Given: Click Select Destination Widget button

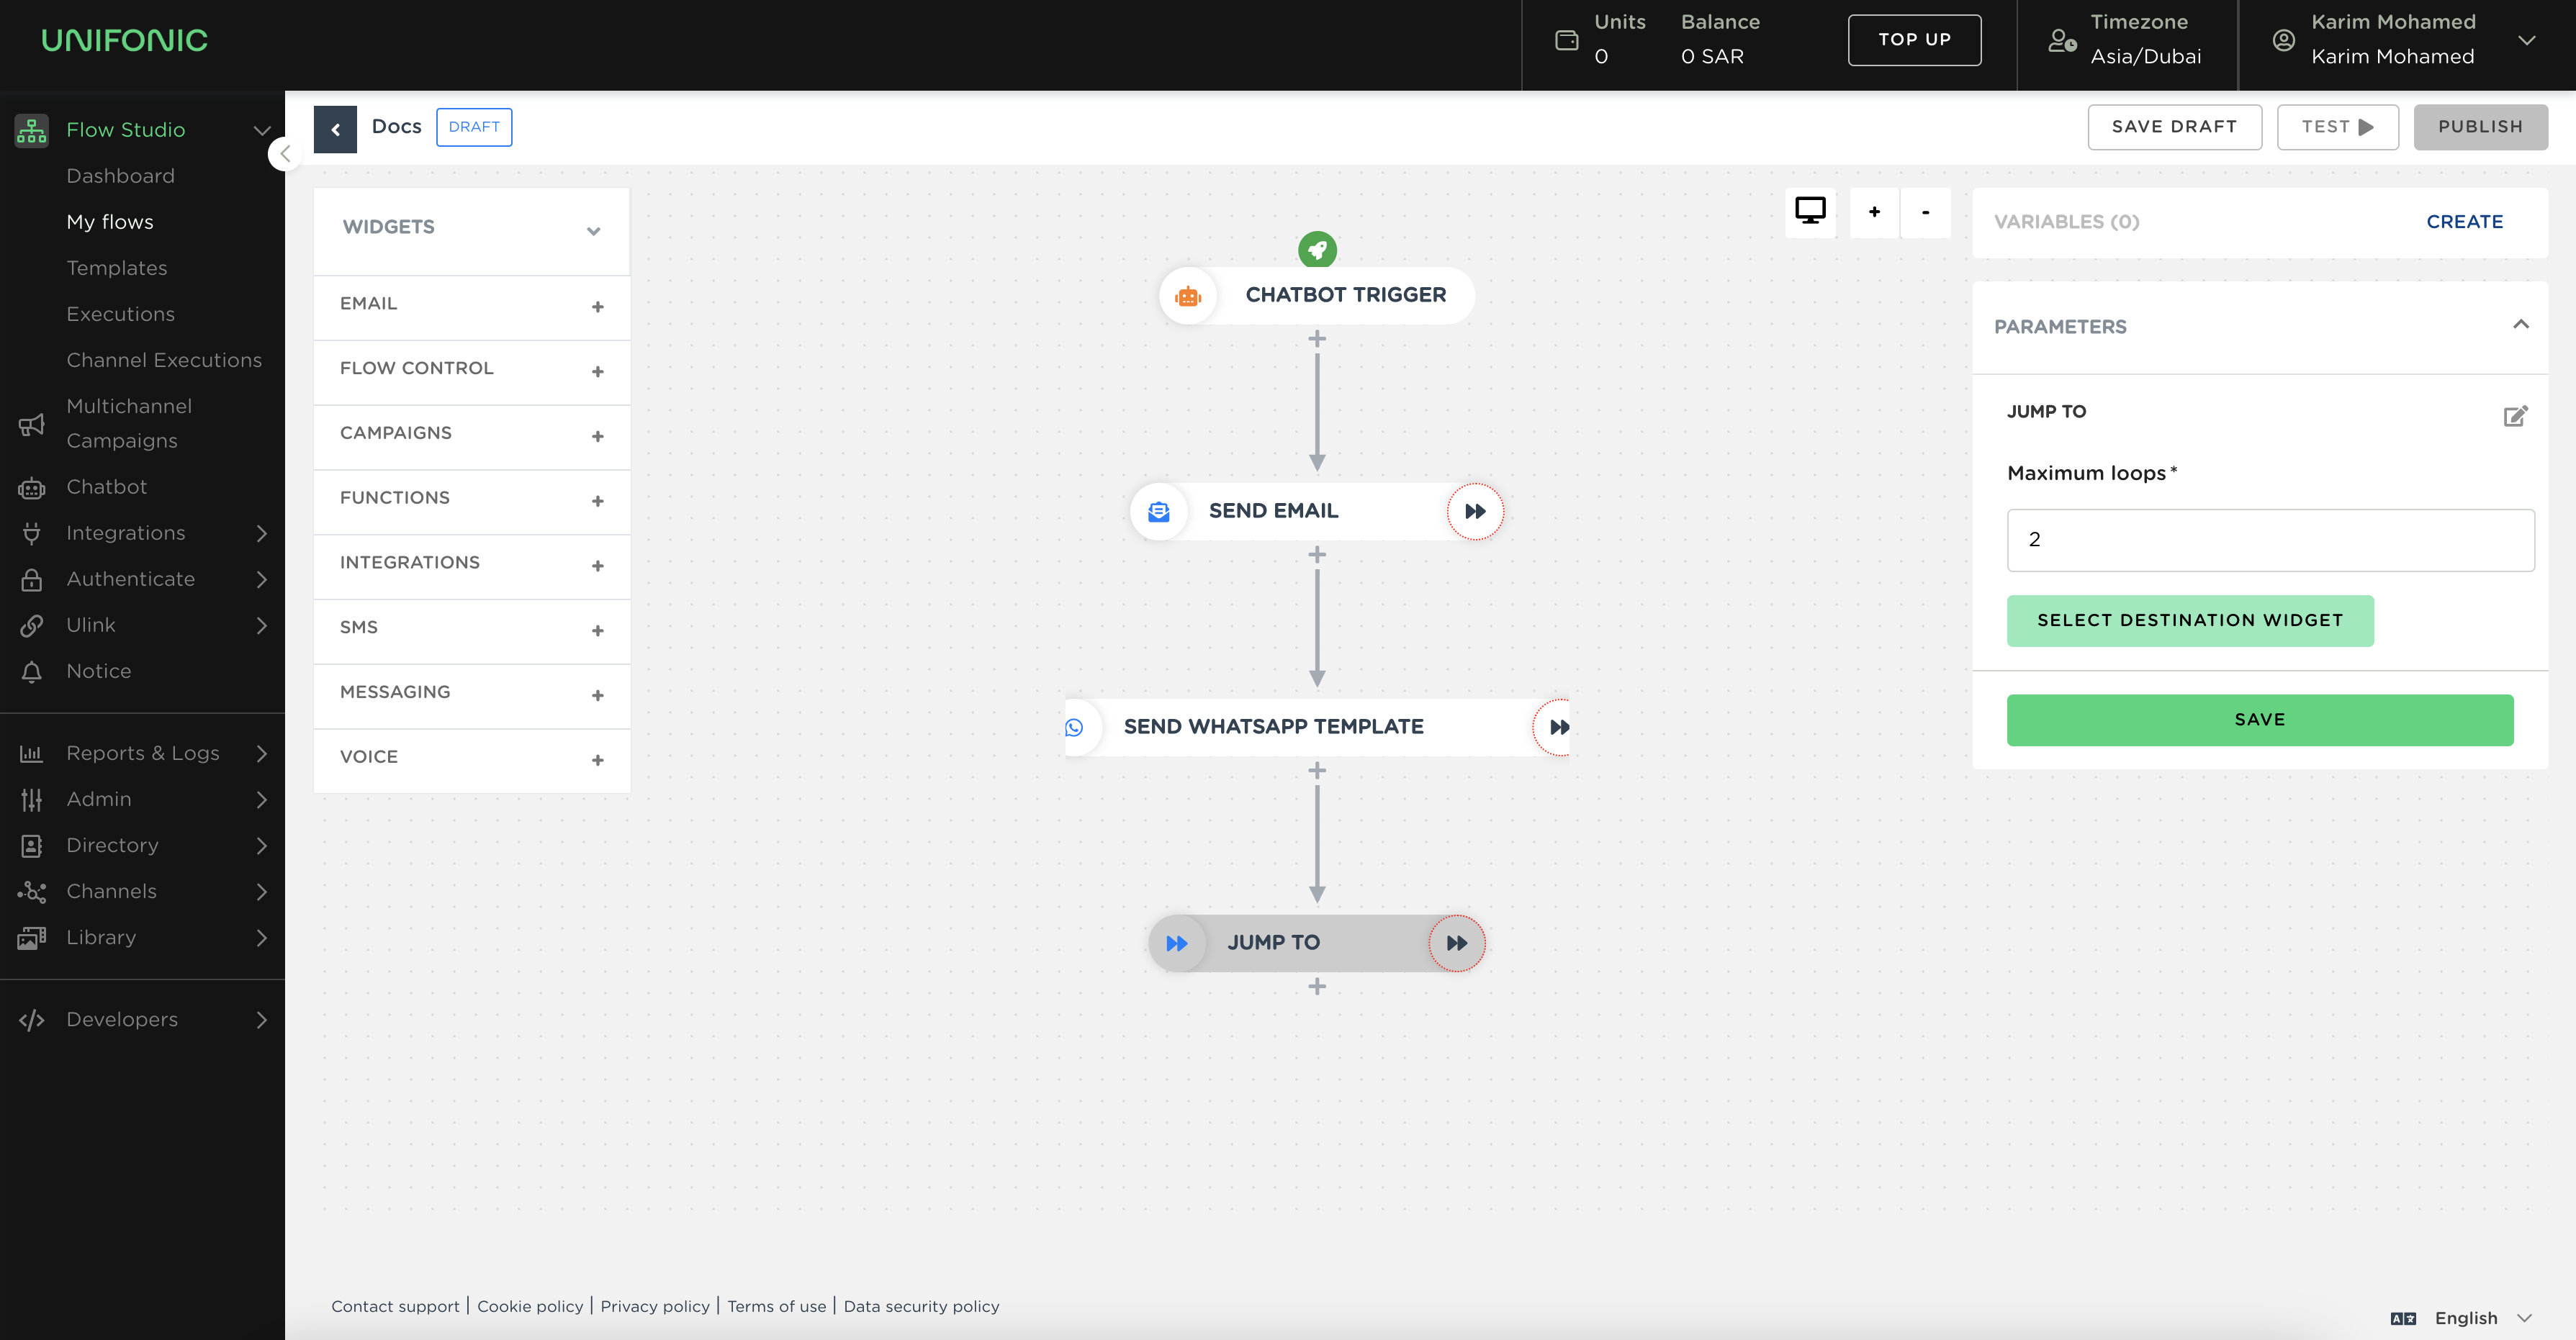Looking at the screenshot, I should [x=2190, y=620].
